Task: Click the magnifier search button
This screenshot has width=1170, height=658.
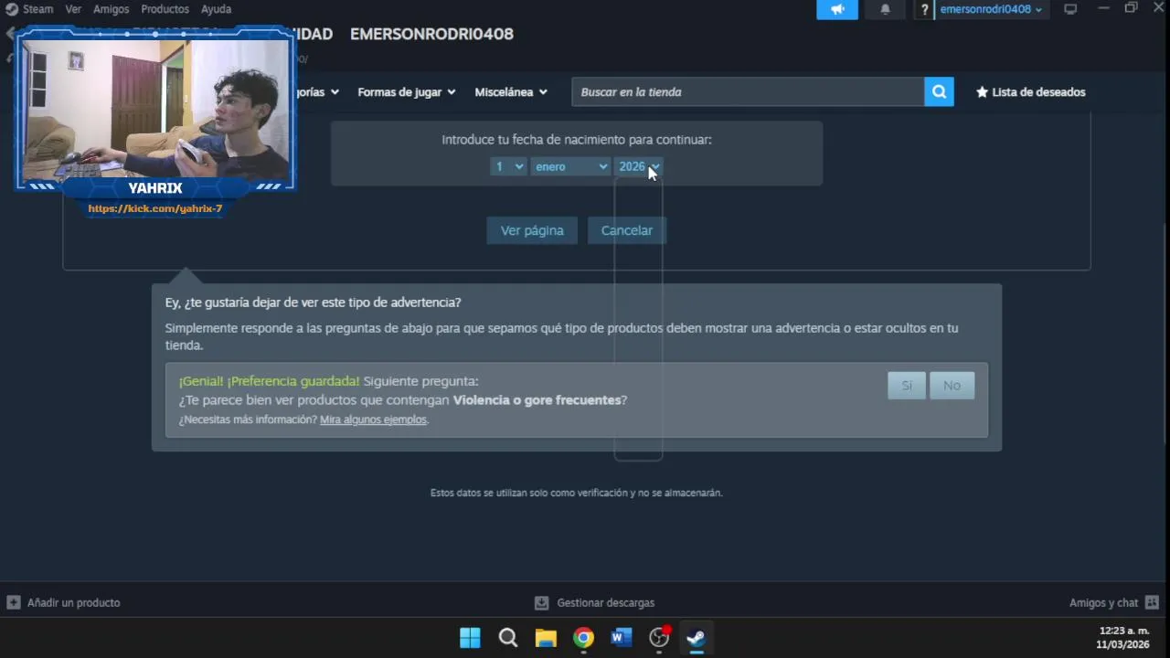Action: click(939, 91)
